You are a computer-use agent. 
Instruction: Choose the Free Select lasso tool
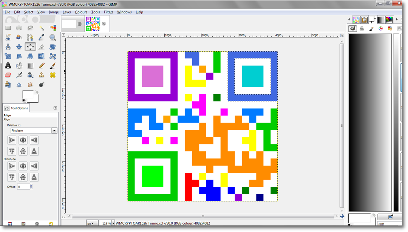coord(30,28)
